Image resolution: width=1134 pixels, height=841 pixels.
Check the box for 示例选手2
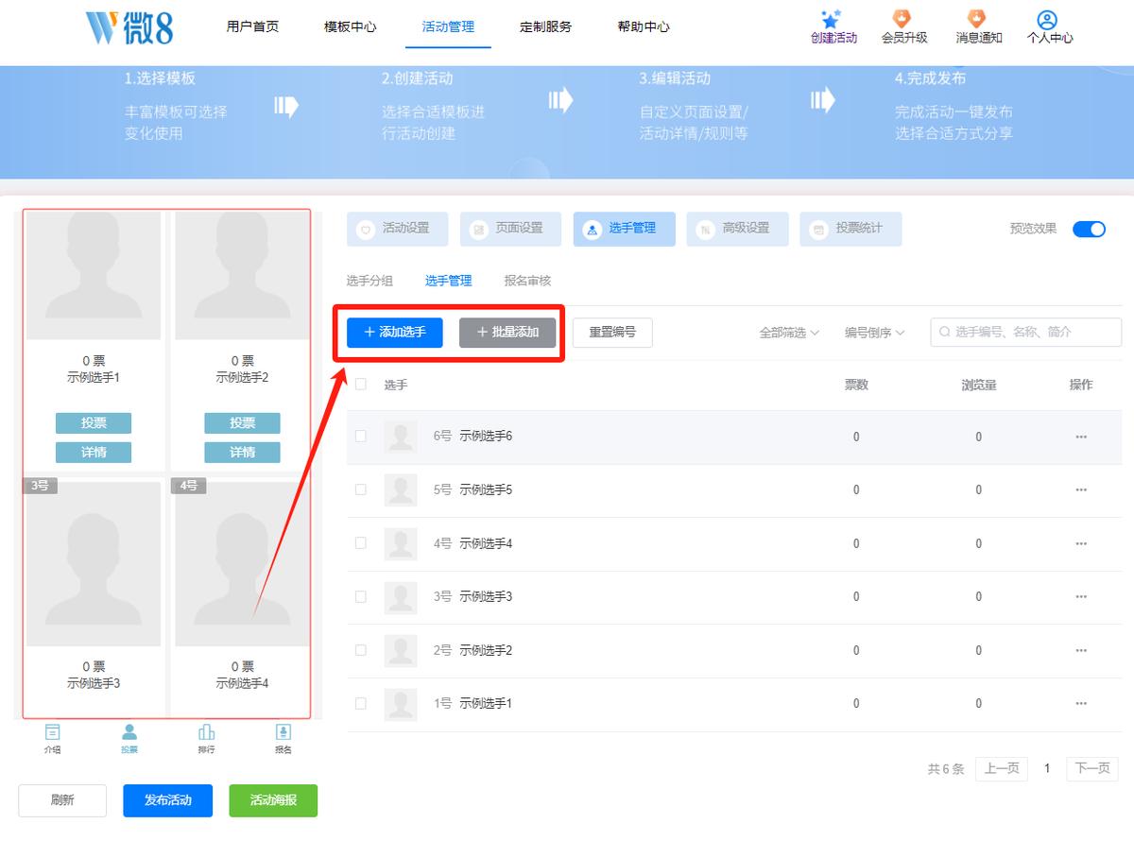[x=360, y=650]
